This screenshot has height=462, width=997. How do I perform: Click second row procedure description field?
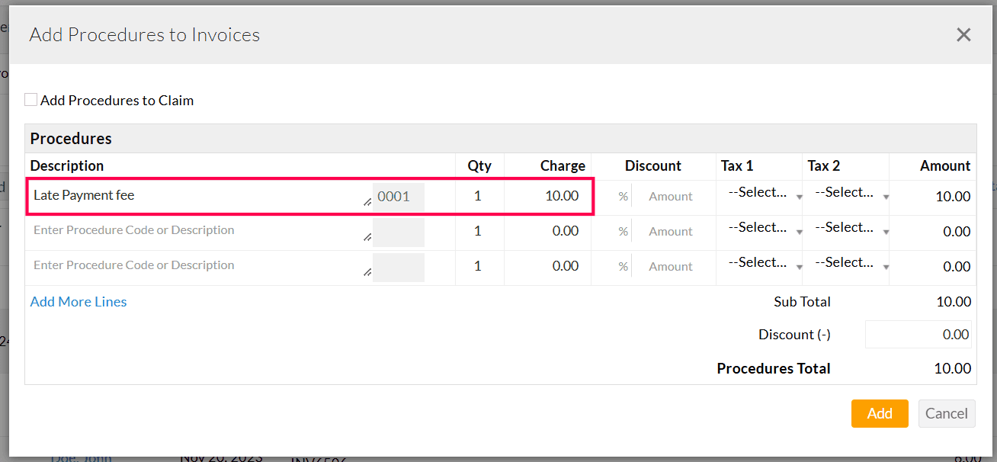191,230
